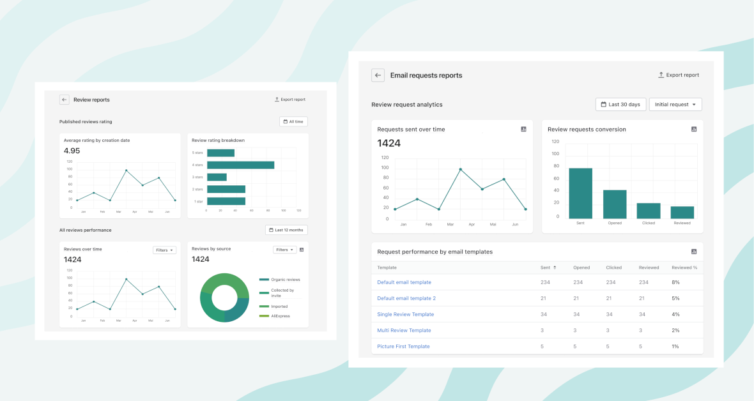
Task: Open the Filters dropdown on Reviews over time
Action: pos(164,249)
